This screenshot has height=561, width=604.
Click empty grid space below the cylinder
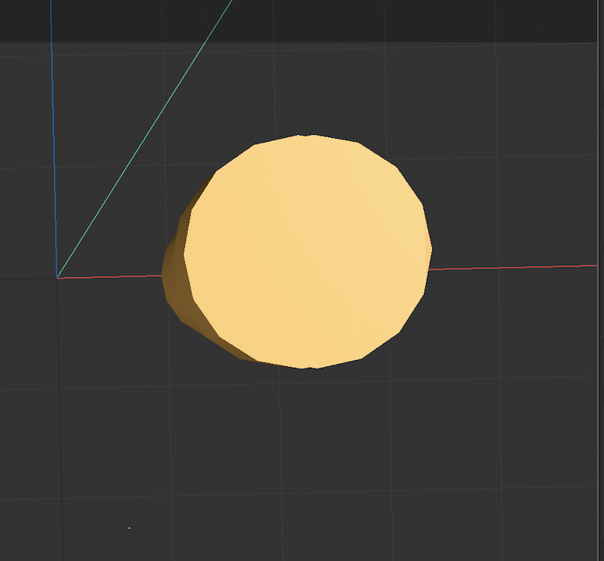[307, 460]
